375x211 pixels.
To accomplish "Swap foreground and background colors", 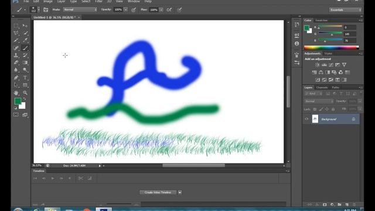I will tap(25, 98).
